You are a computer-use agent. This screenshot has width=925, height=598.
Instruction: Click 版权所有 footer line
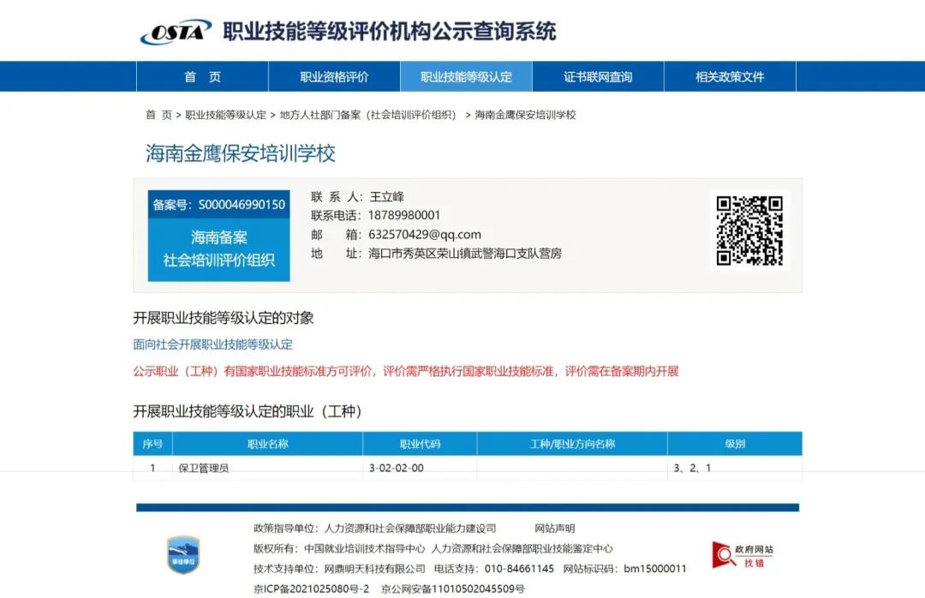(433, 548)
